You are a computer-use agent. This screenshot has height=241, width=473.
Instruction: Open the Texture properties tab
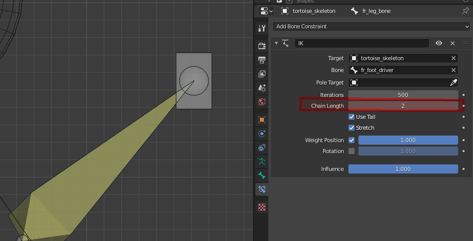pyautogui.click(x=262, y=207)
